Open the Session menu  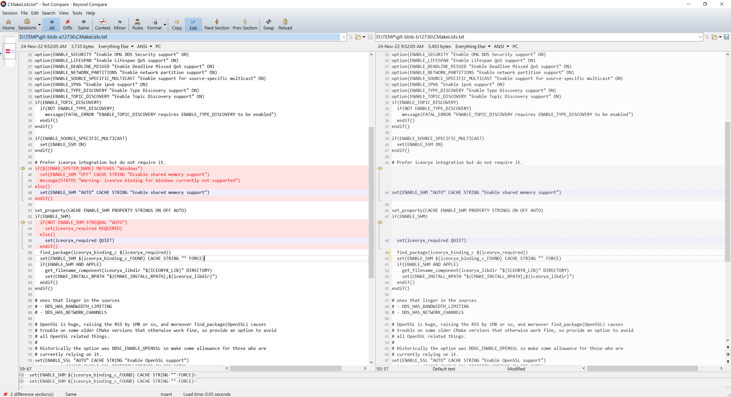coord(10,13)
